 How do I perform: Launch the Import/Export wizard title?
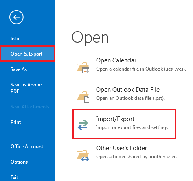click(x=115, y=119)
